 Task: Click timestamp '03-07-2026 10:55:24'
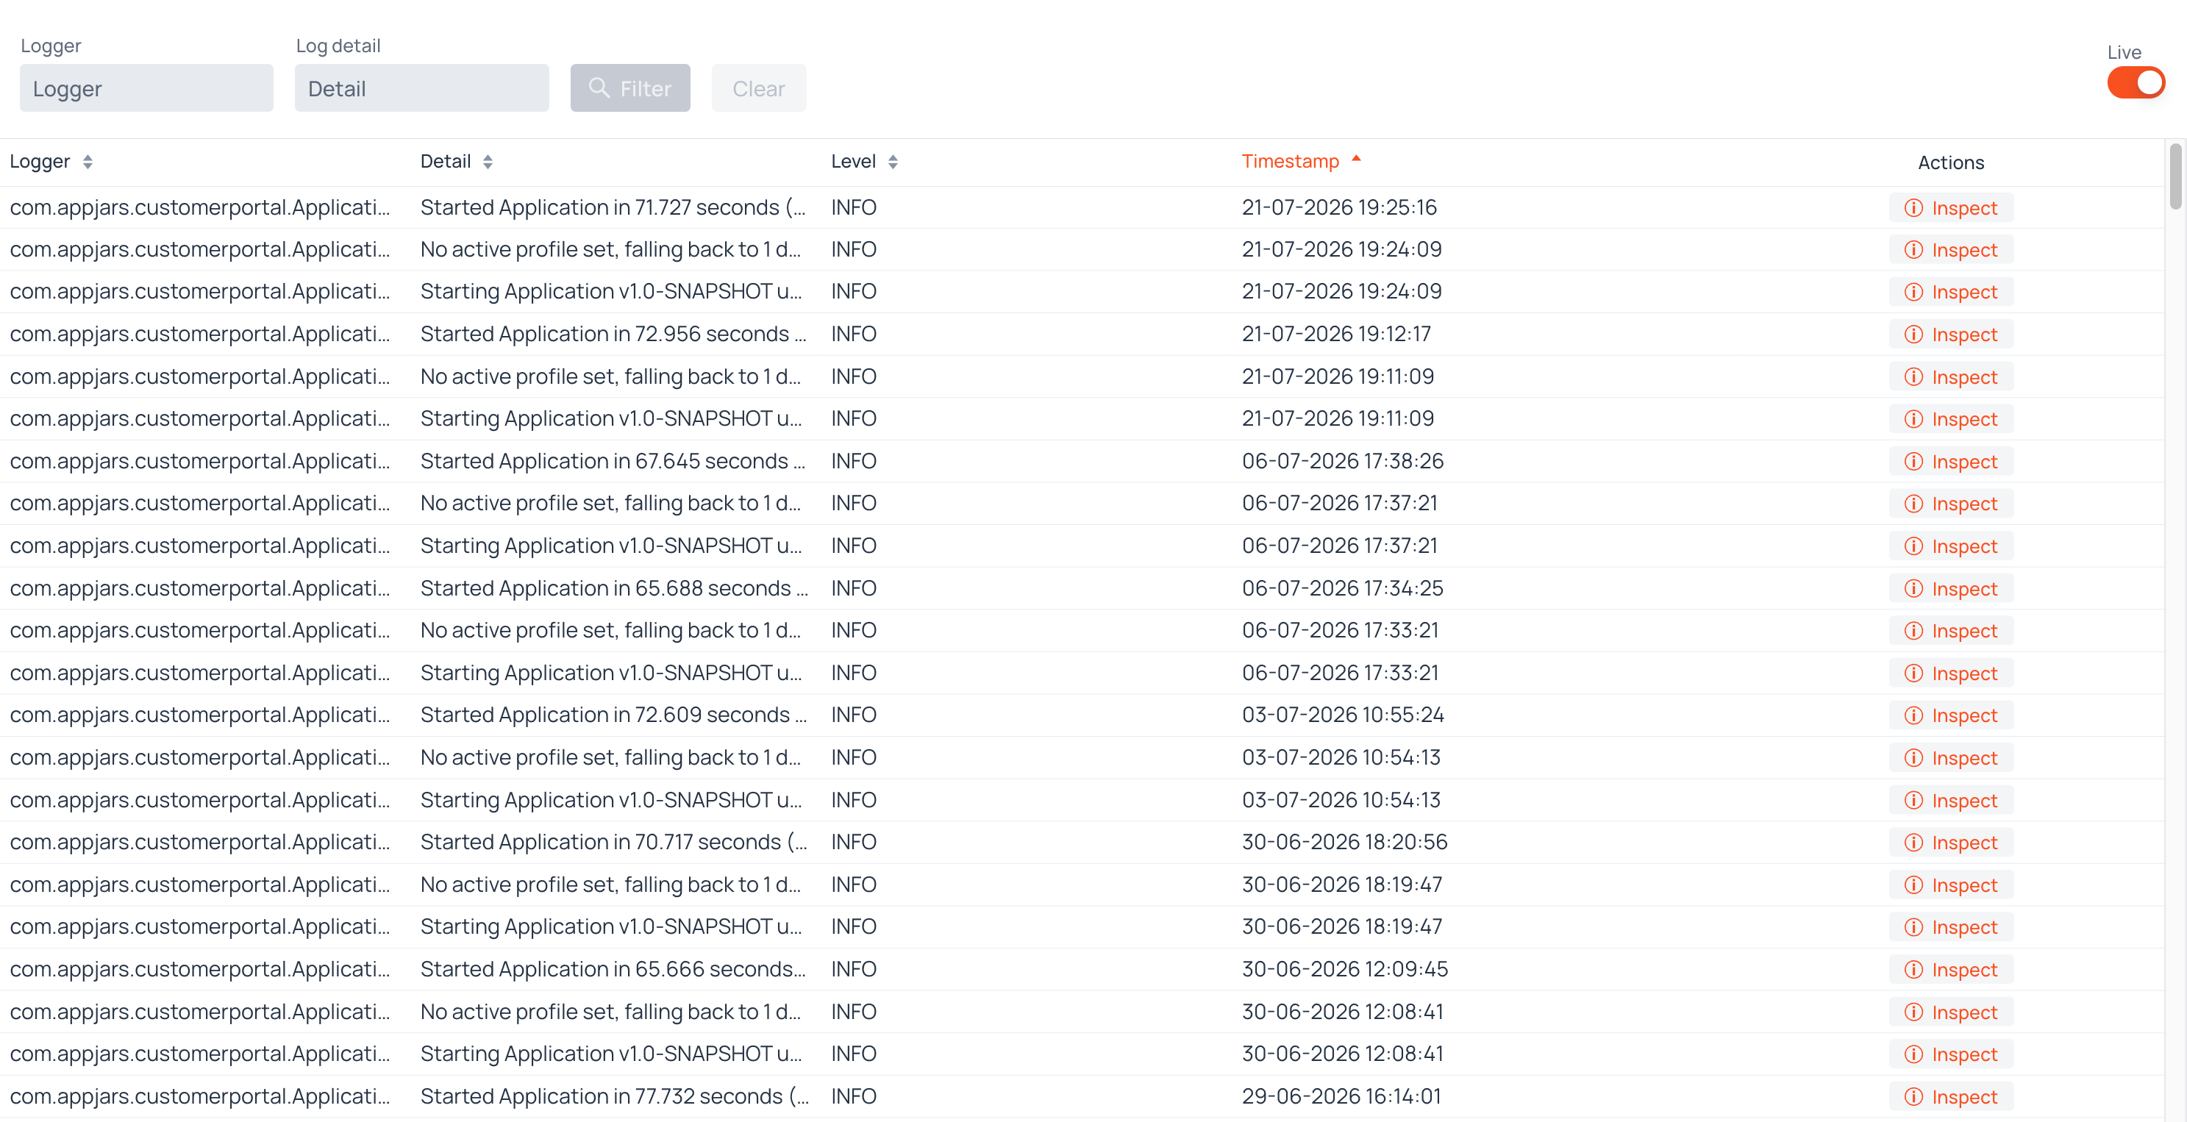(x=1343, y=715)
